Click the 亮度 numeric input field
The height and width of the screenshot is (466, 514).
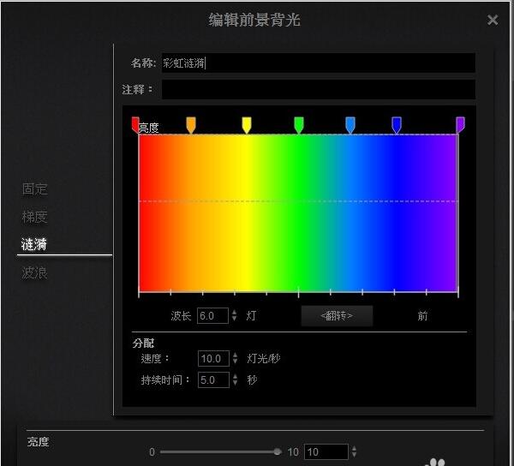point(326,452)
